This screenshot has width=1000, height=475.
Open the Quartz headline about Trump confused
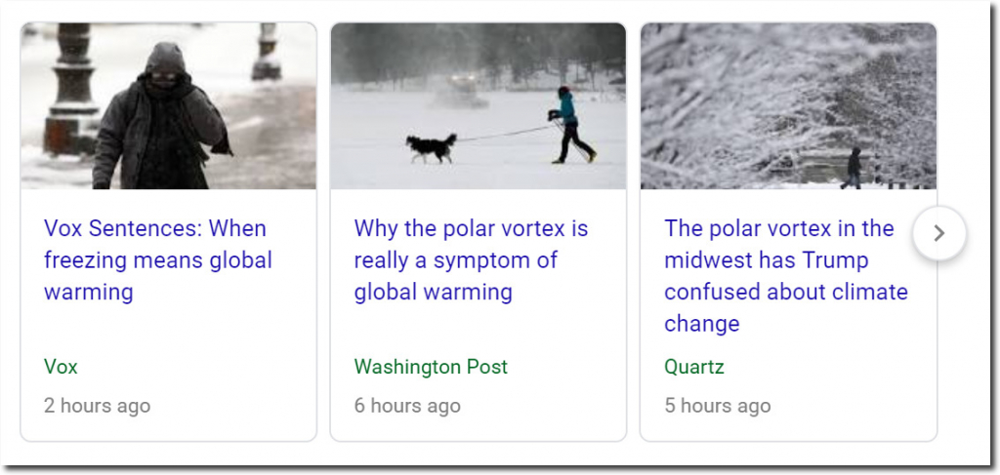click(786, 276)
